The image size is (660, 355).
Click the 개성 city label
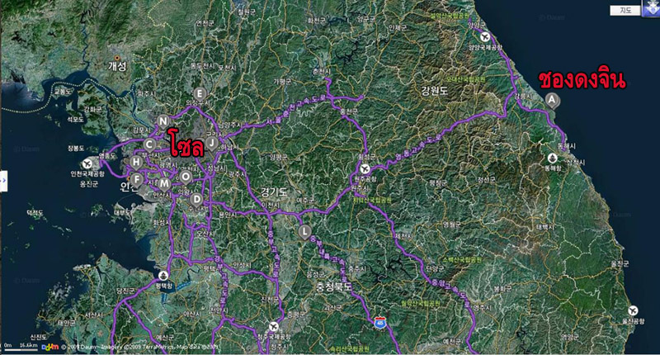pos(117,66)
